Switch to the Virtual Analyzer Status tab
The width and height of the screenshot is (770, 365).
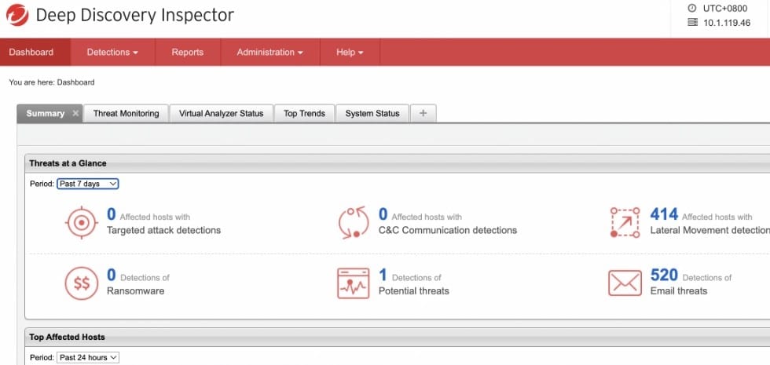tap(221, 113)
